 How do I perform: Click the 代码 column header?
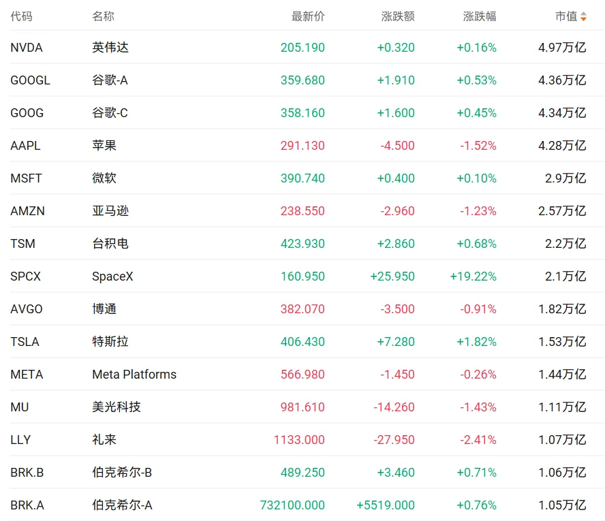click(21, 16)
